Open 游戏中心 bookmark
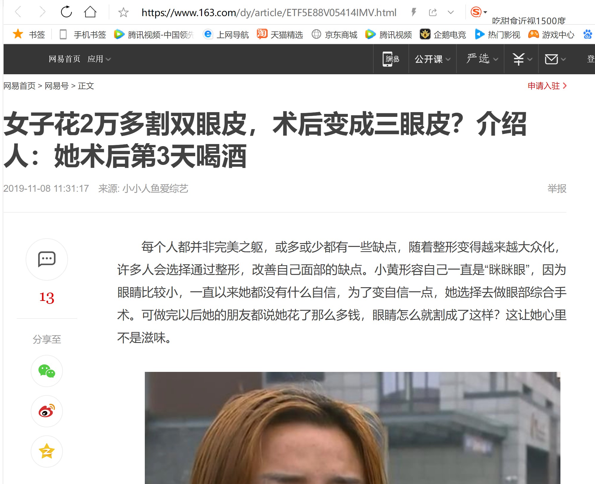This screenshot has width=595, height=484. pos(551,35)
